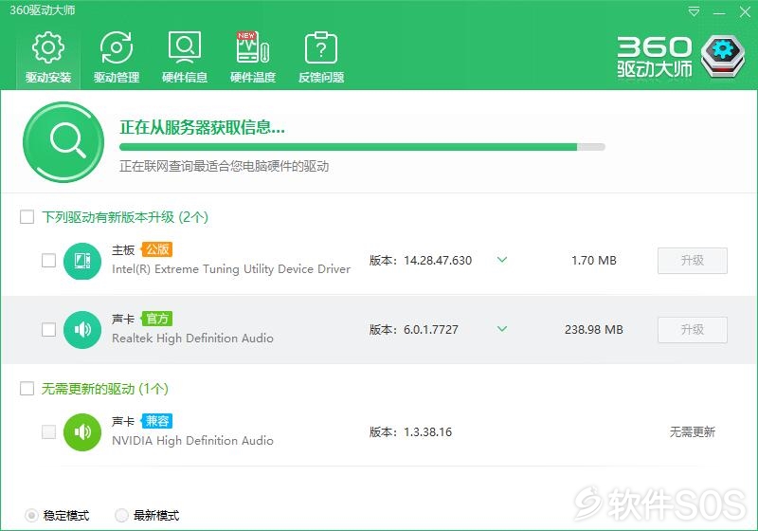Click the '下列驱动有新版本升级 (2个)' header text

click(125, 217)
